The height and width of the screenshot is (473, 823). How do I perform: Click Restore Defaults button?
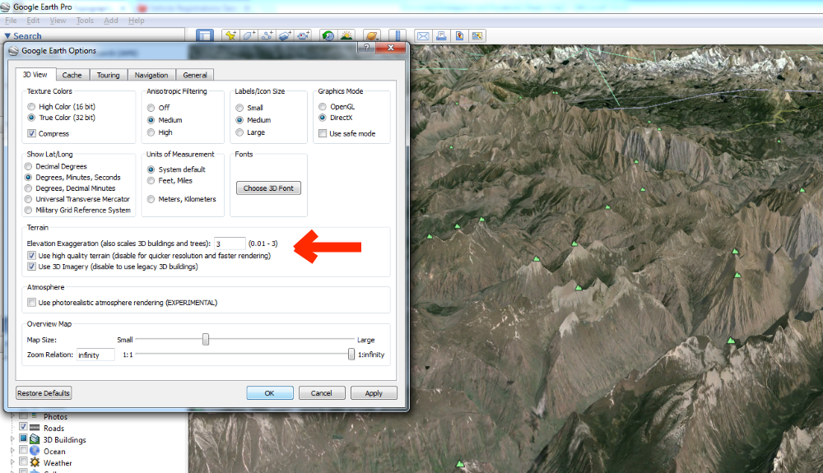[44, 392]
